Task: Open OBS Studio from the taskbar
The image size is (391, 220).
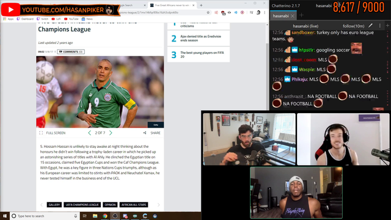Action: pyautogui.click(x=115, y=216)
